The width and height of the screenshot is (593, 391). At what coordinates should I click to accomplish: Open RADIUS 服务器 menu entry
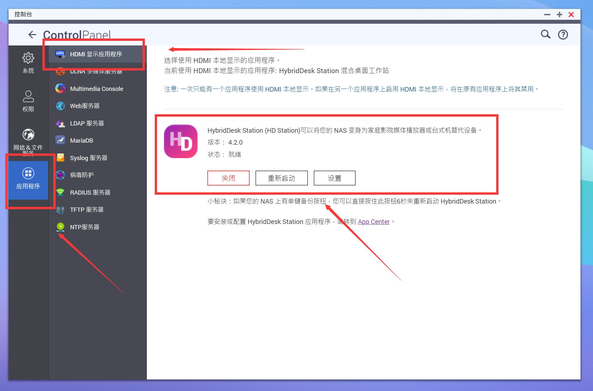98,192
